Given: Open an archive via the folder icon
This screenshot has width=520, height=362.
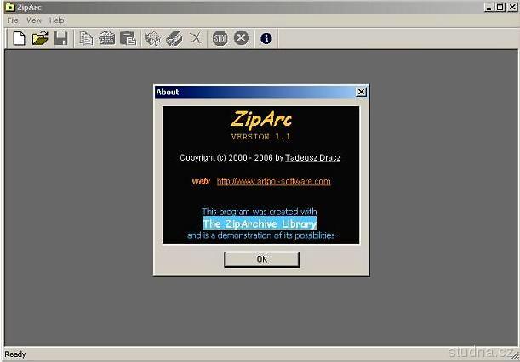Looking at the screenshot, I should click(40, 38).
